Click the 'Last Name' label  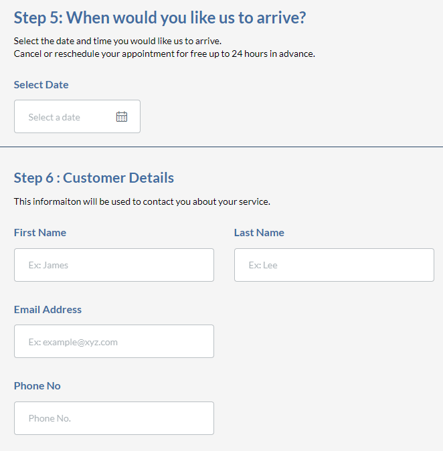click(259, 233)
